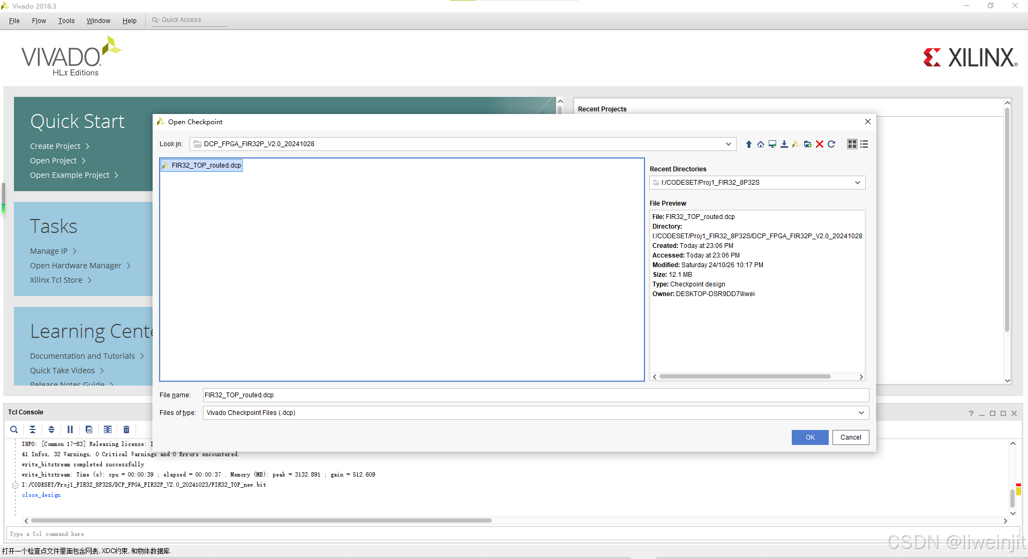Open Documentation and Tutorials link
This screenshot has width=1028, height=559.
87,356
